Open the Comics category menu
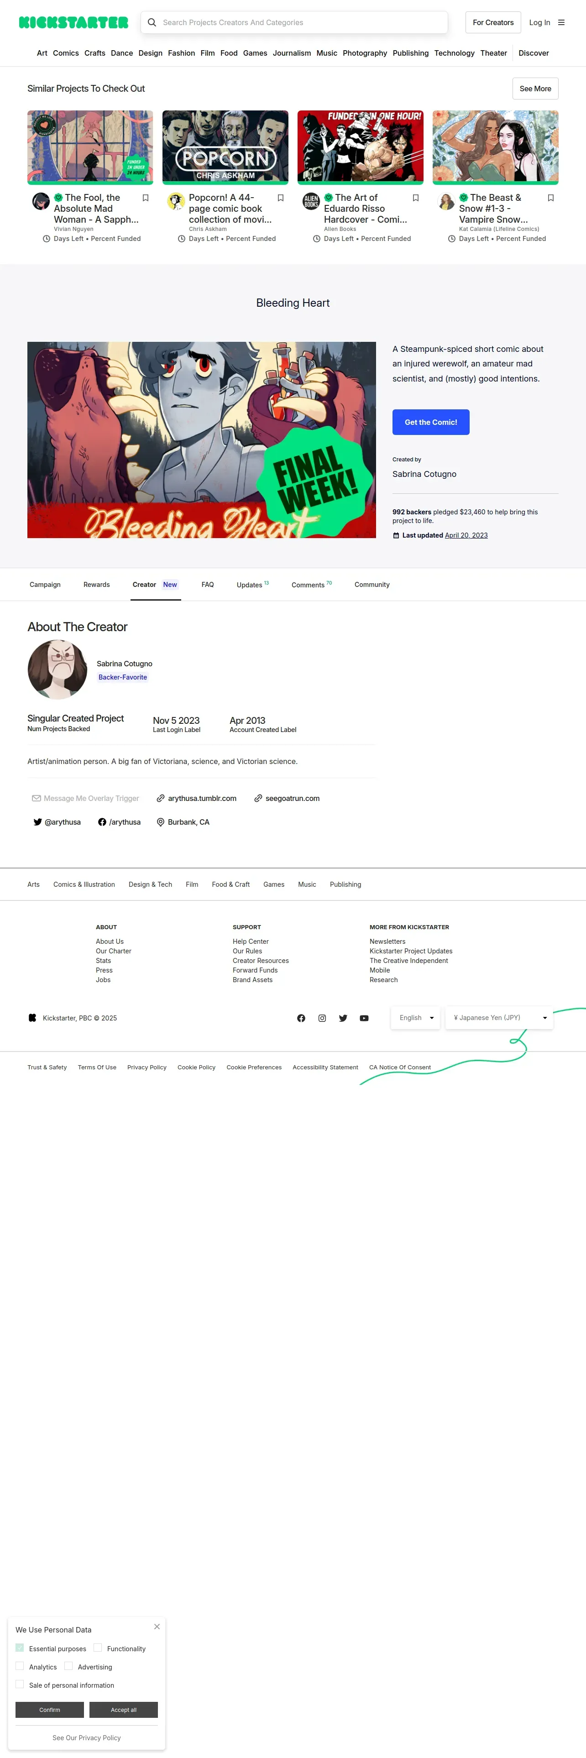The height and width of the screenshot is (1758, 586). point(65,53)
